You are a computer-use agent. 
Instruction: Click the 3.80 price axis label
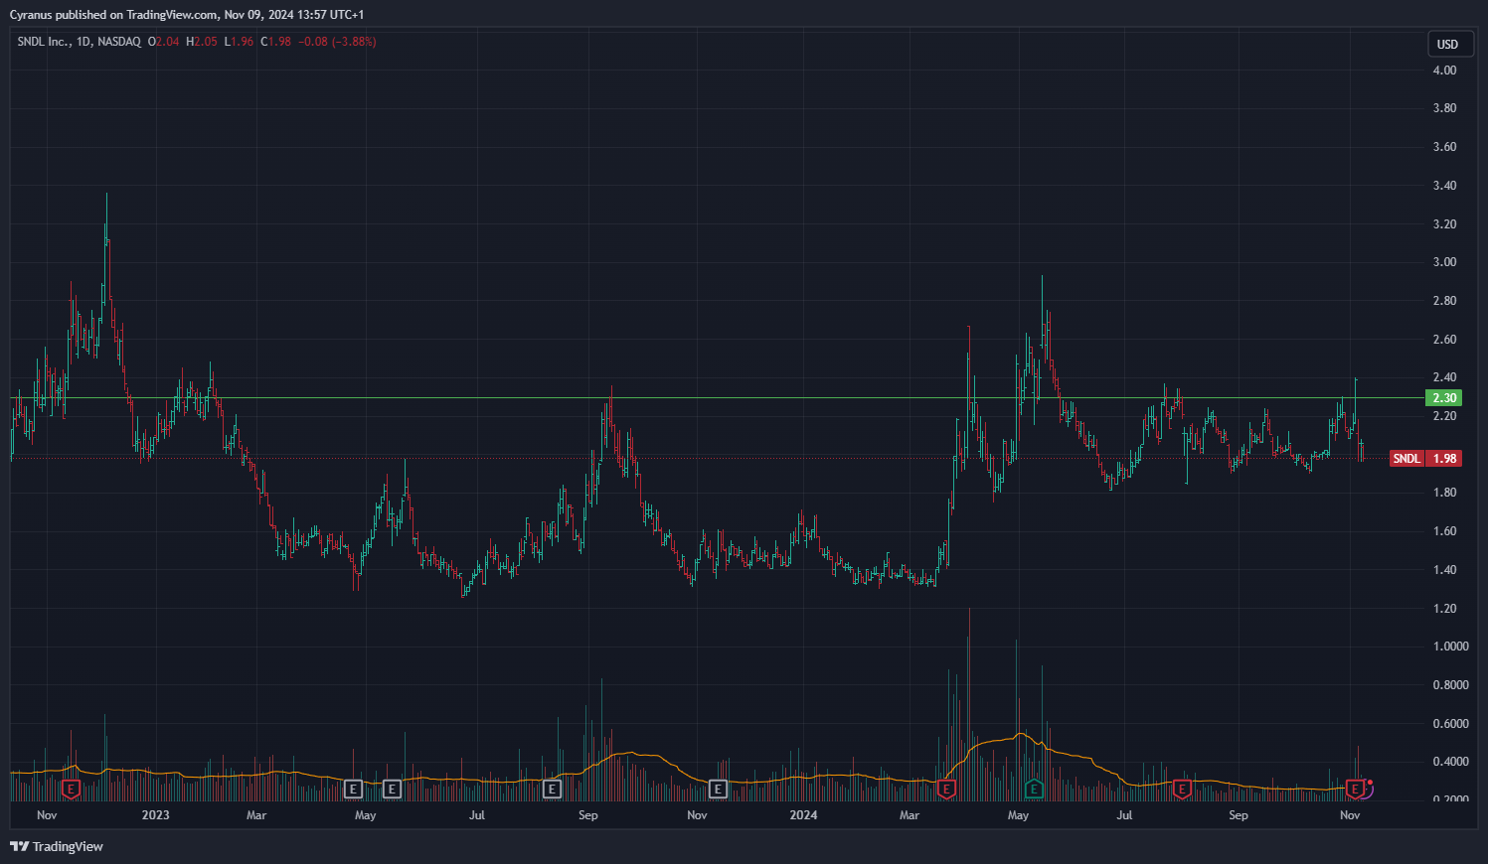1444,108
